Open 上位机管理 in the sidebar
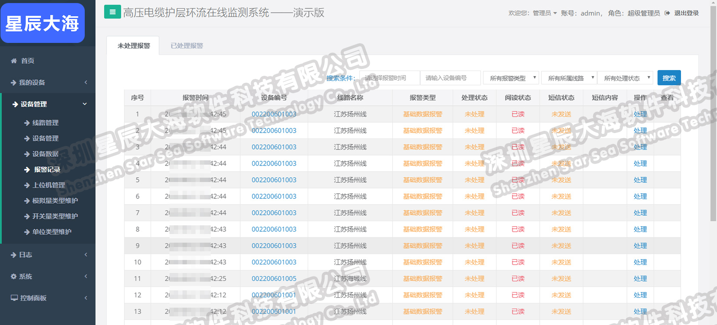 pos(49,185)
